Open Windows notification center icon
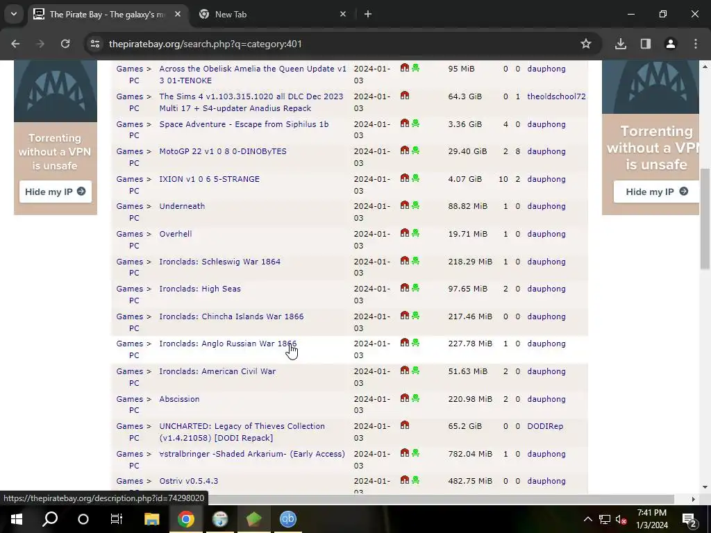The image size is (711, 533). [x=689, y=519]
